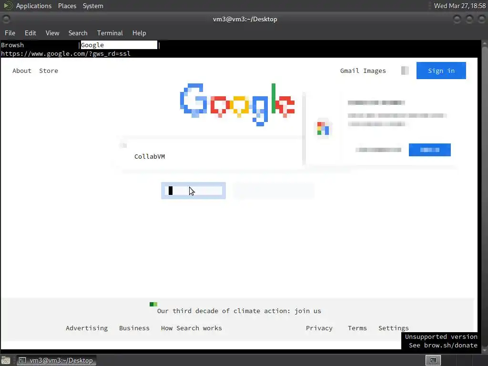Click the Applications menu logo icon

(x=8, y=6)
